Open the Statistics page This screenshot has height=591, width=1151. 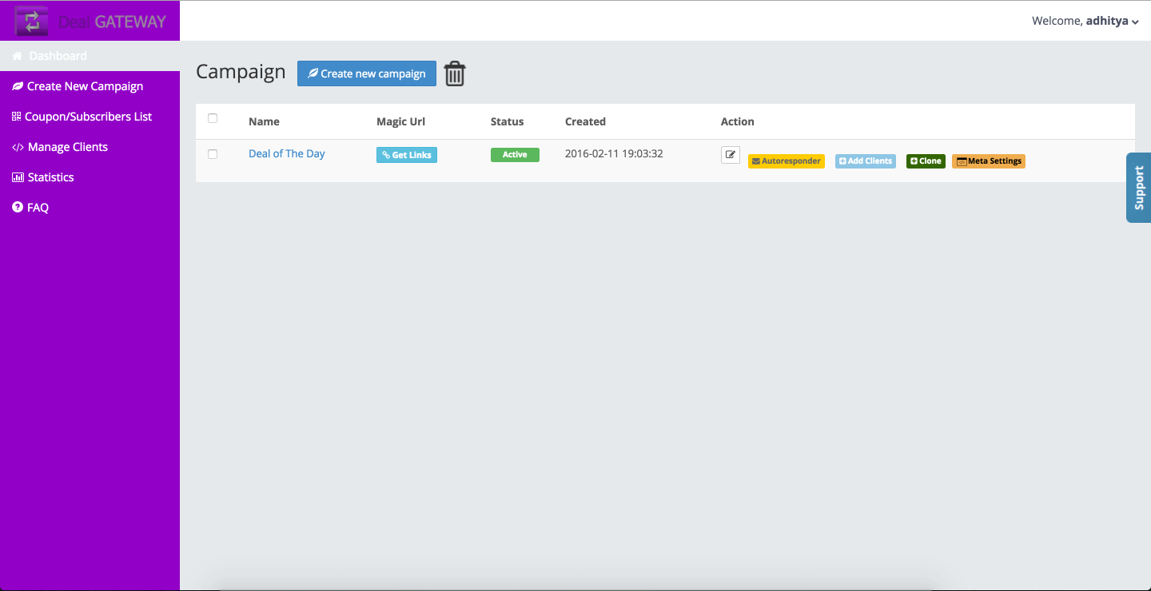point(50,177)
